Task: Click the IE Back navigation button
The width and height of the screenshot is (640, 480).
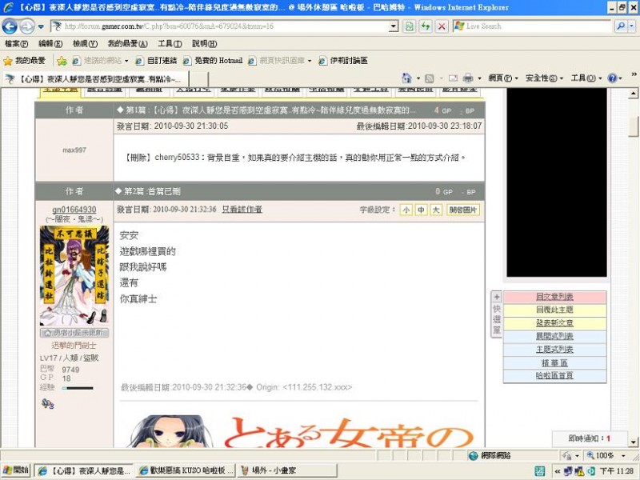Action: [10, 26]
